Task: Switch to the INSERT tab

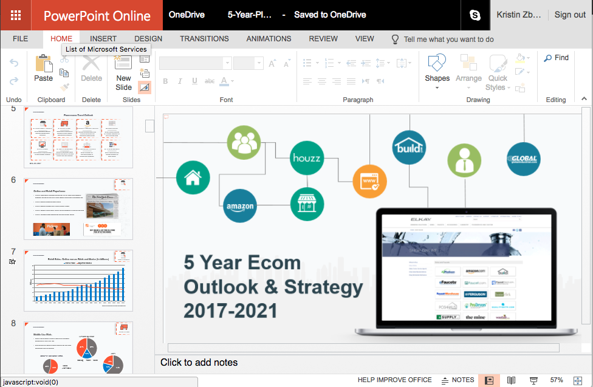Action: pyautogui.click(x=103, y=39)
